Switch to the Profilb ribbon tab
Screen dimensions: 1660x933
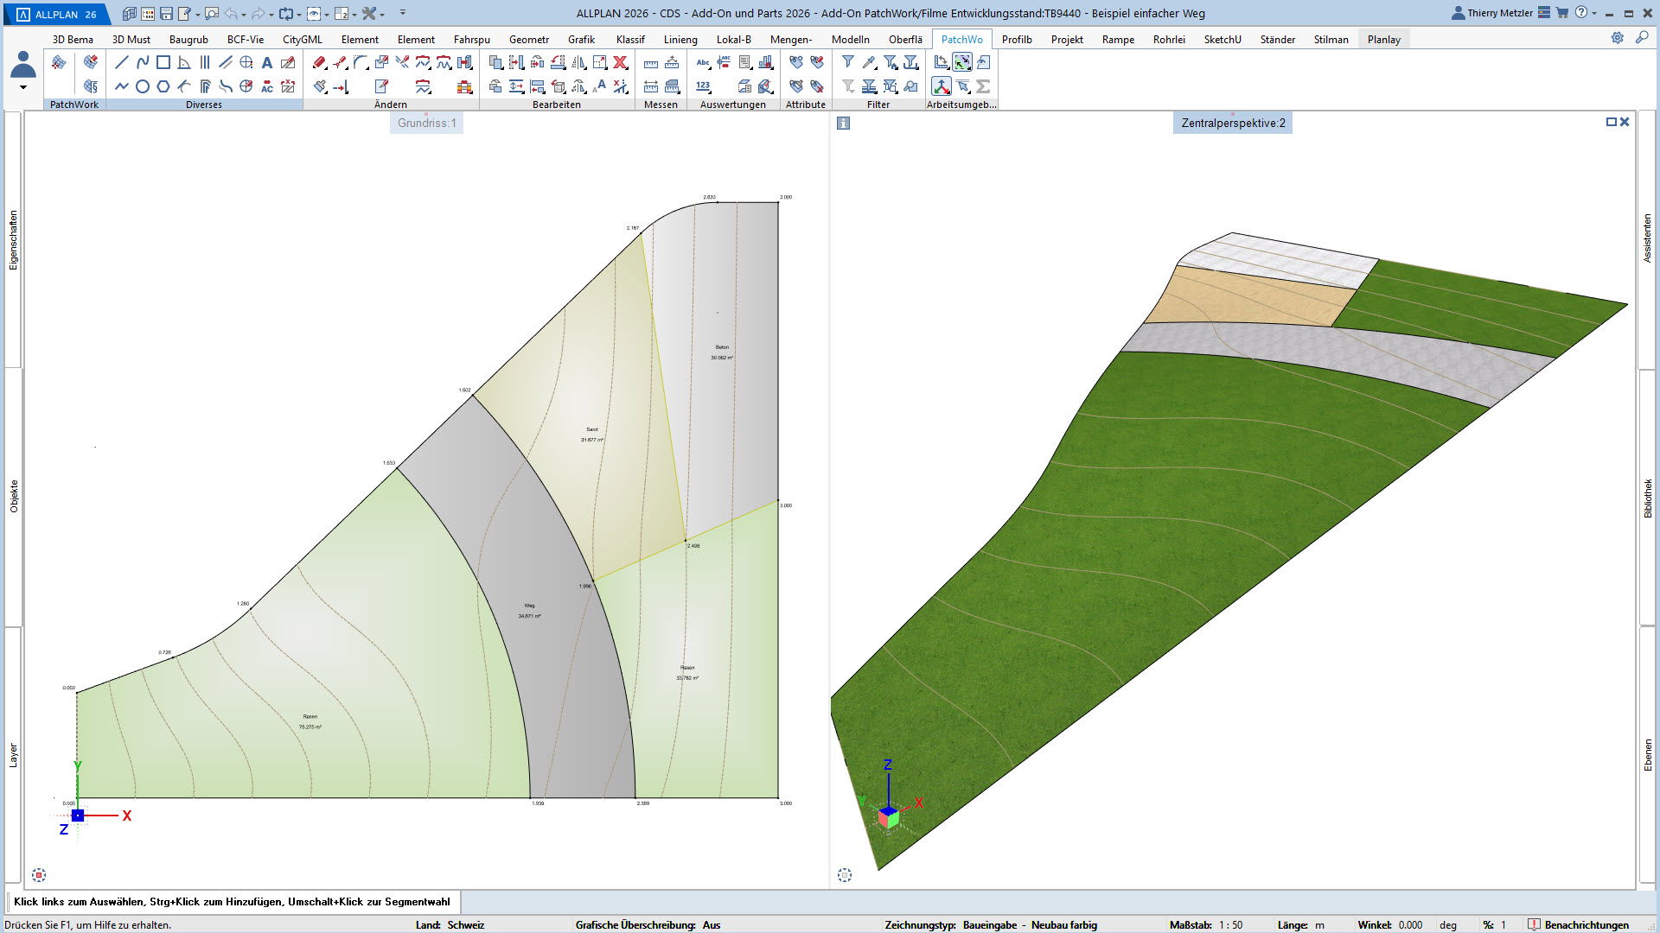coord(1017,39)
